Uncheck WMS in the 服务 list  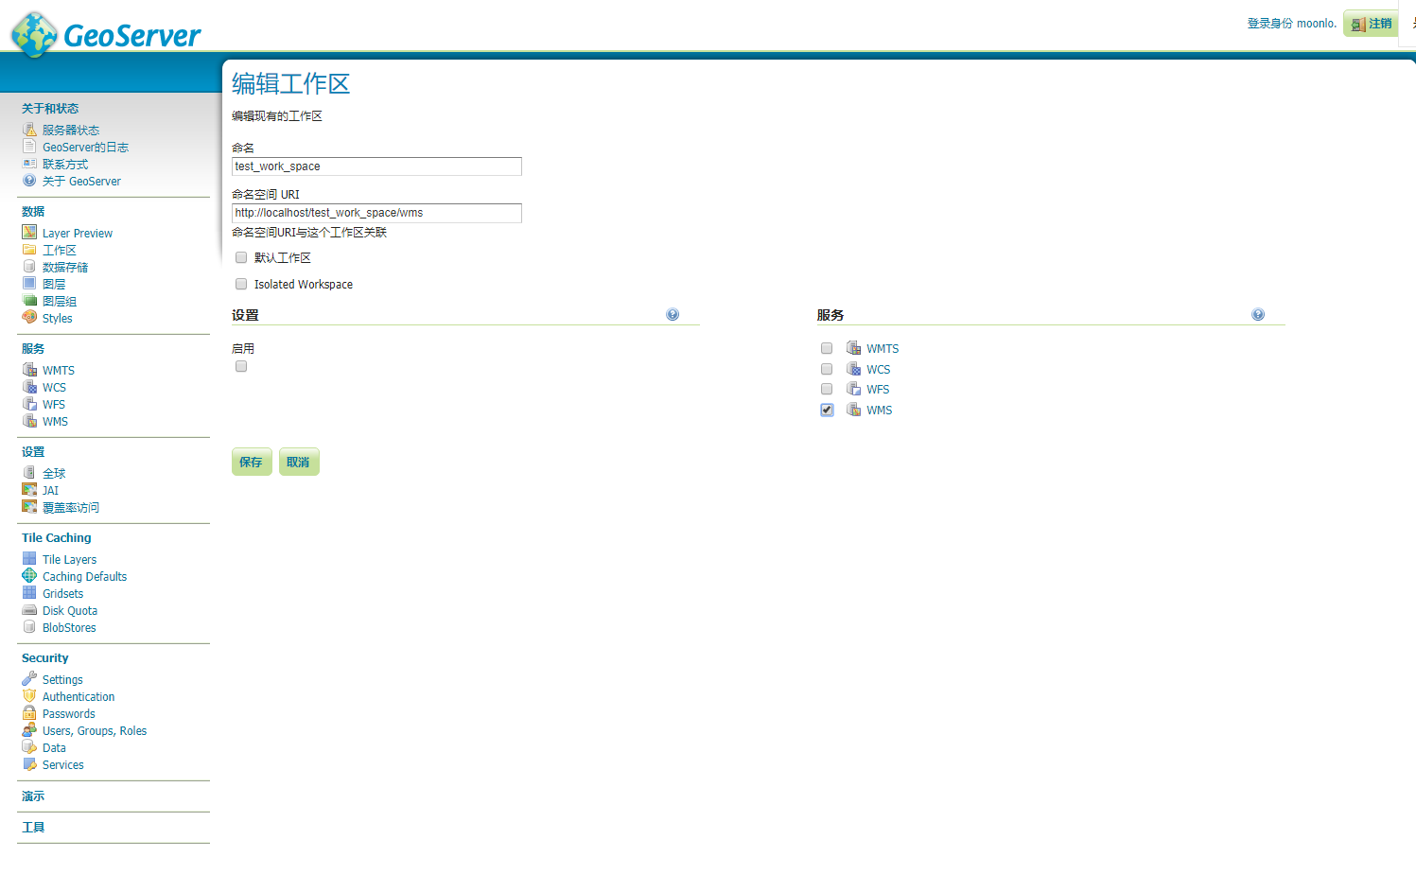[827, 409]
